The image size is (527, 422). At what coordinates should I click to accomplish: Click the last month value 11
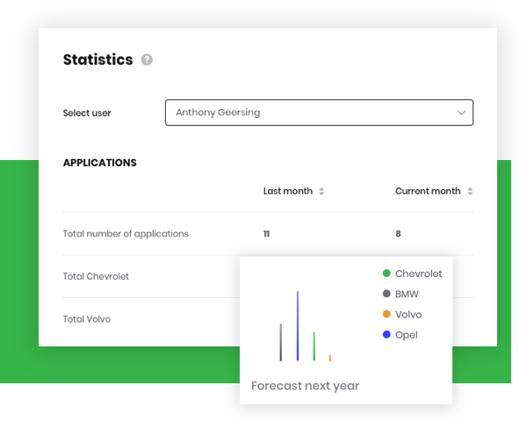tap(266, 234)
